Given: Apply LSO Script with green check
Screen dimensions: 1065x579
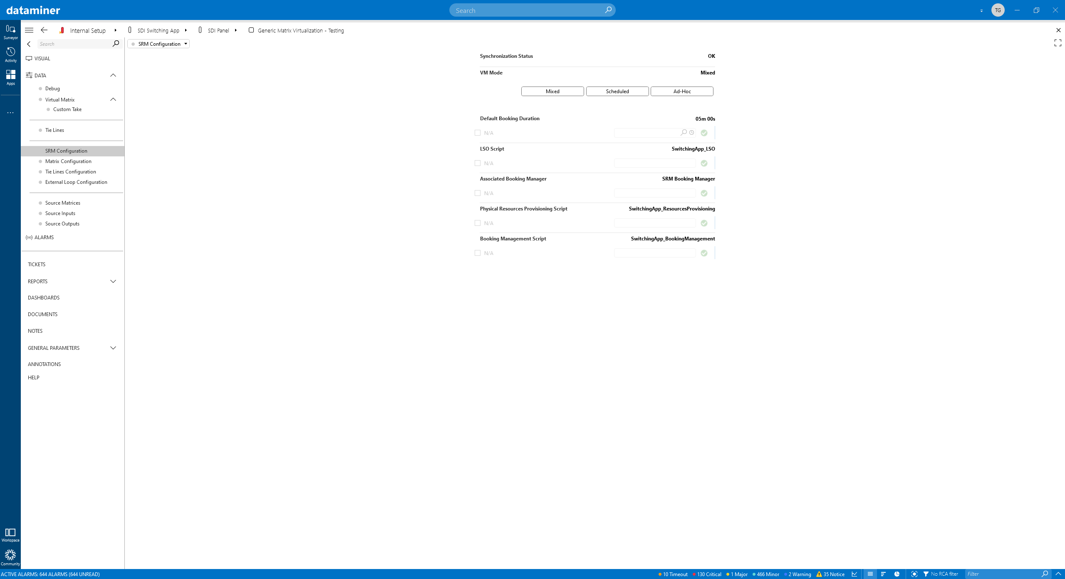Looking at the screenshot, I should pyautogui.click(x=704, y=163).
